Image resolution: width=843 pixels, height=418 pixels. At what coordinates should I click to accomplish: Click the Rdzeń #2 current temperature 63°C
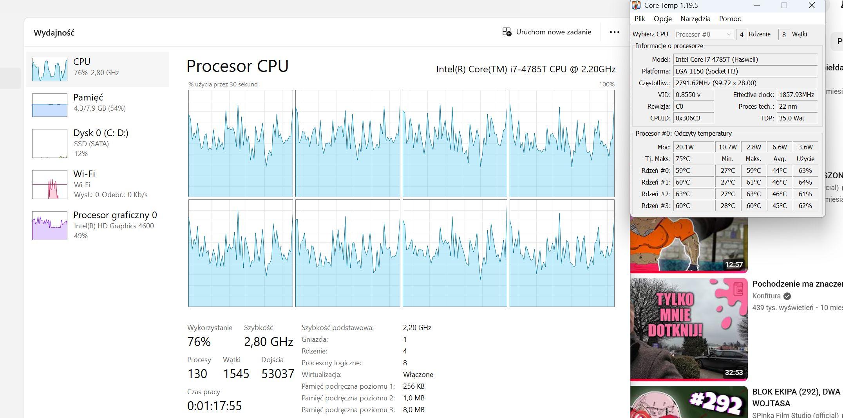(x=694, y=194)
